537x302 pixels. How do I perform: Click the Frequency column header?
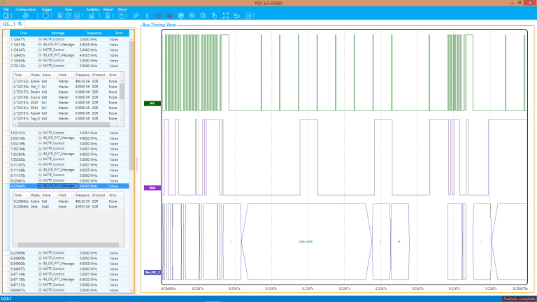(94, 34)
